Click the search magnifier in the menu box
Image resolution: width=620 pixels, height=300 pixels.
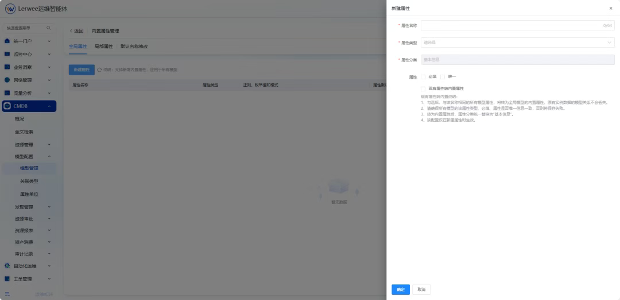[x=48, y=28]
